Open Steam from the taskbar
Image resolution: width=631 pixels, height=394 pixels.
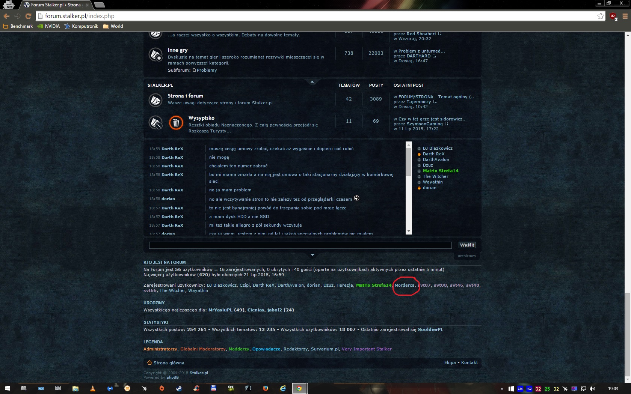(179, 388)
